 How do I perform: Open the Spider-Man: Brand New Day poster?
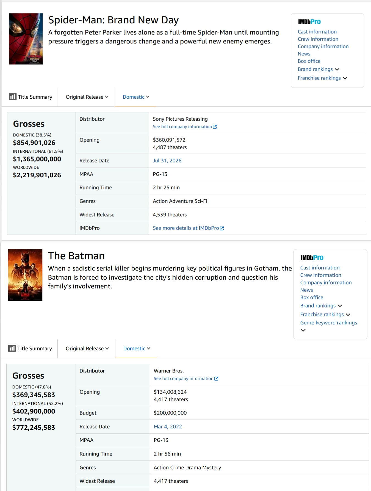(26, 39)
